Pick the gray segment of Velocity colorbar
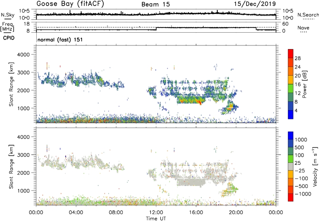 pos(291,166)
